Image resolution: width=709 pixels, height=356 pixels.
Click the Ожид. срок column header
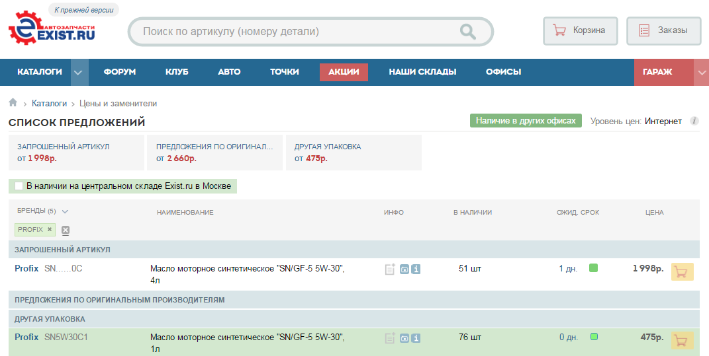[578, 212]
